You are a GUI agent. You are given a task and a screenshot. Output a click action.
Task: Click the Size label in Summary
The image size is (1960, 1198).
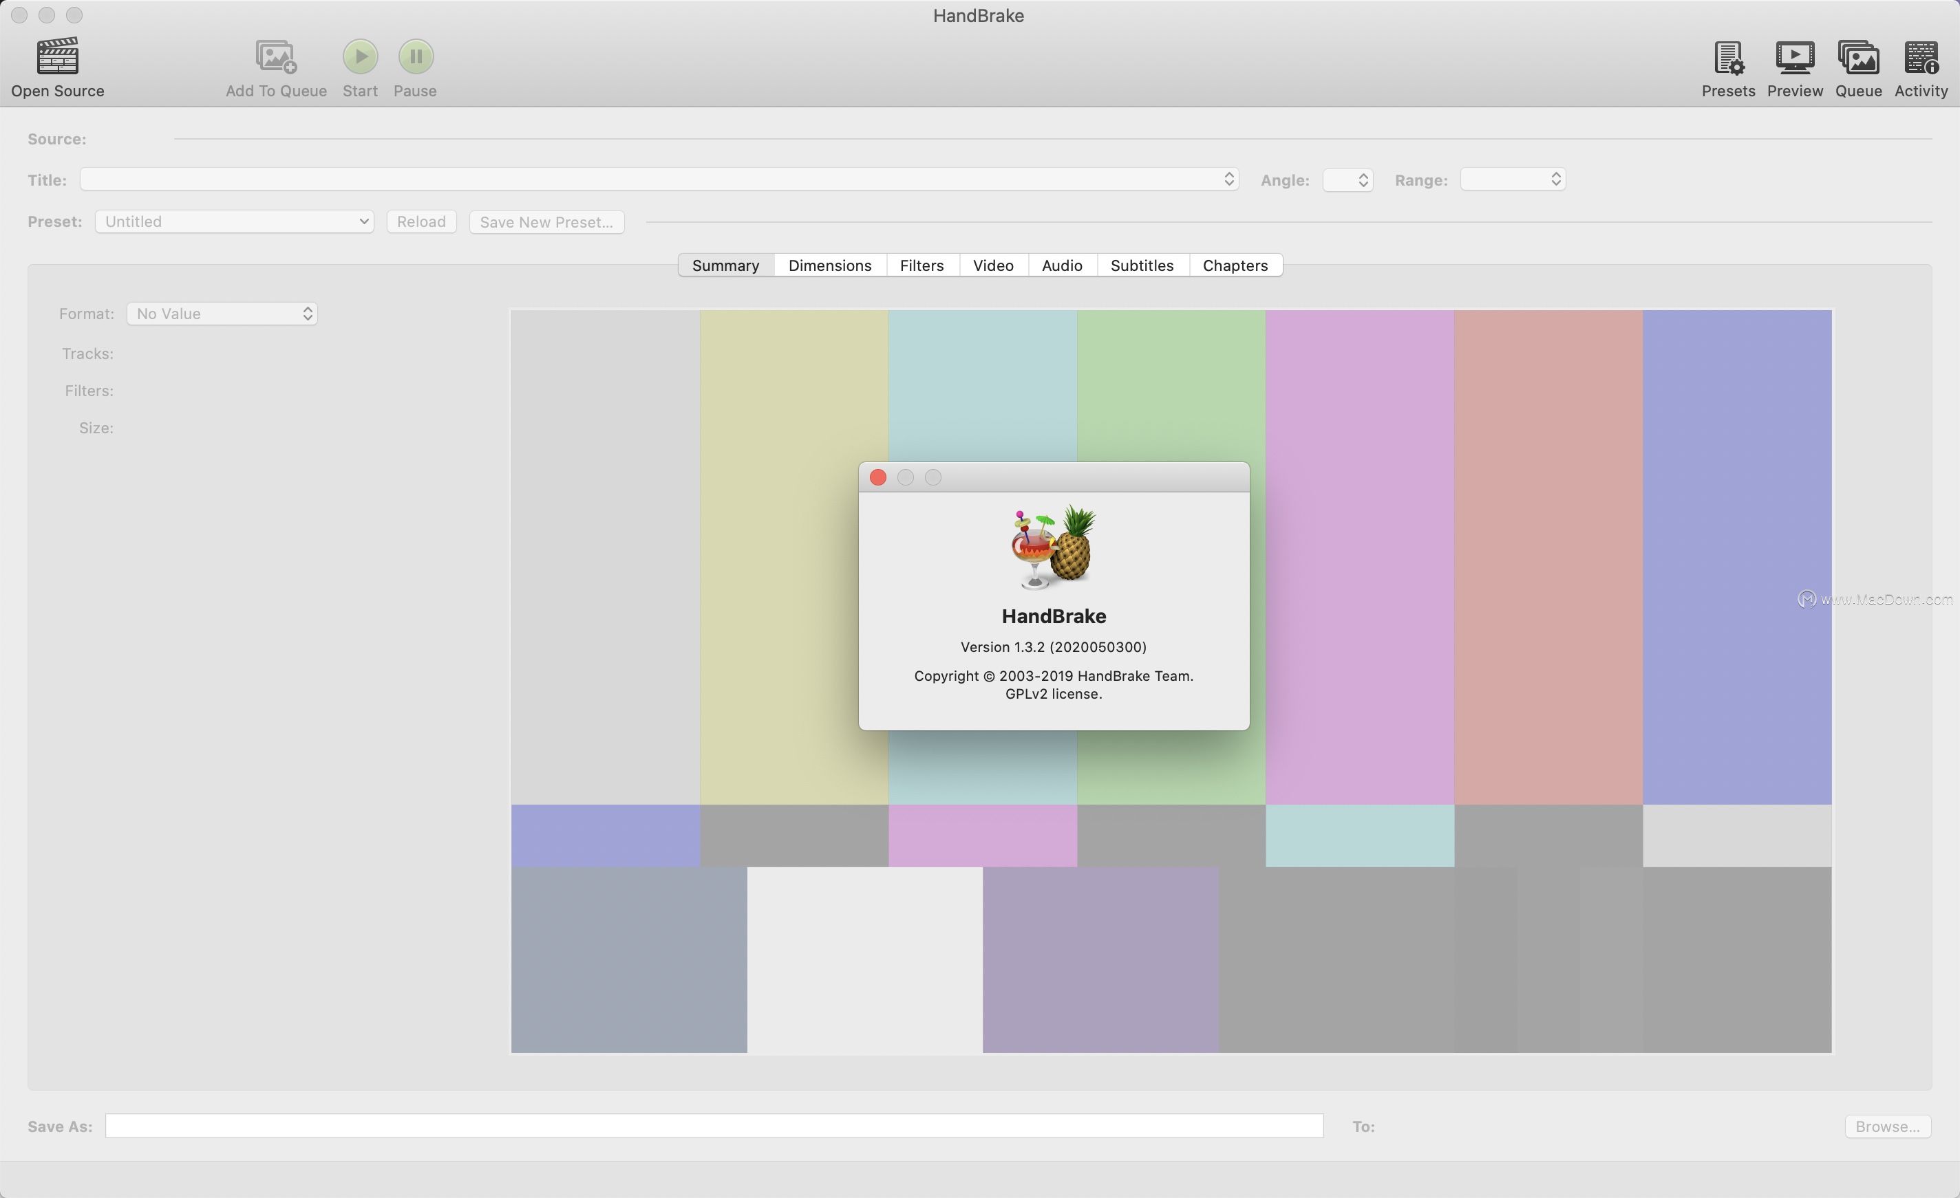pos(96,428)
